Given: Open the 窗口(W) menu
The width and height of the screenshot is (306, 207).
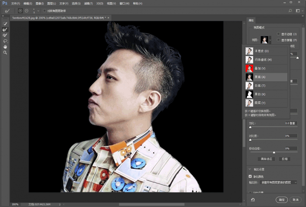Looking at the screenshot, I should click(x=124, y=3).
